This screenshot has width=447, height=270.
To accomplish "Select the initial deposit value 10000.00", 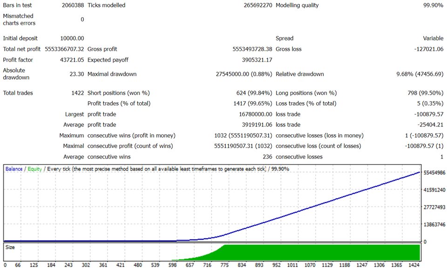I will [x=72, y=38].
